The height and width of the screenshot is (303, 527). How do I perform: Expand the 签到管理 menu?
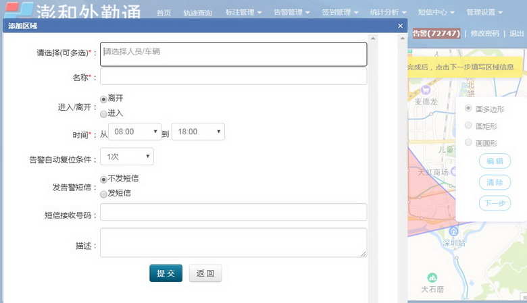tap(340, 12)
